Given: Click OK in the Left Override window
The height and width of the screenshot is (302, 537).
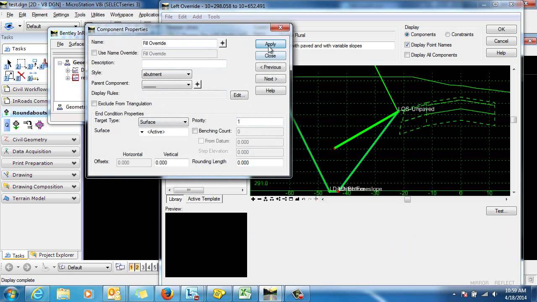Looking at the screenshot, I should click(501, 29).
